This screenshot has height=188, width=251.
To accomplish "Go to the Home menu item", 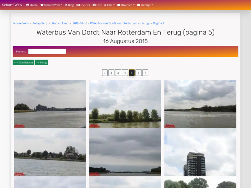I will pos(32,5).
